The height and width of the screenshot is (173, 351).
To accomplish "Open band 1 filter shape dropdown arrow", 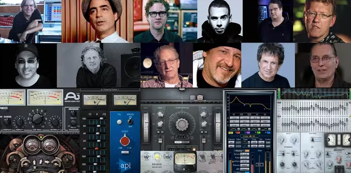I will click(x=238, y=129).
